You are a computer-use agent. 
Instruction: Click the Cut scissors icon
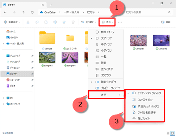pyautogui.click(x=28, y=22)
